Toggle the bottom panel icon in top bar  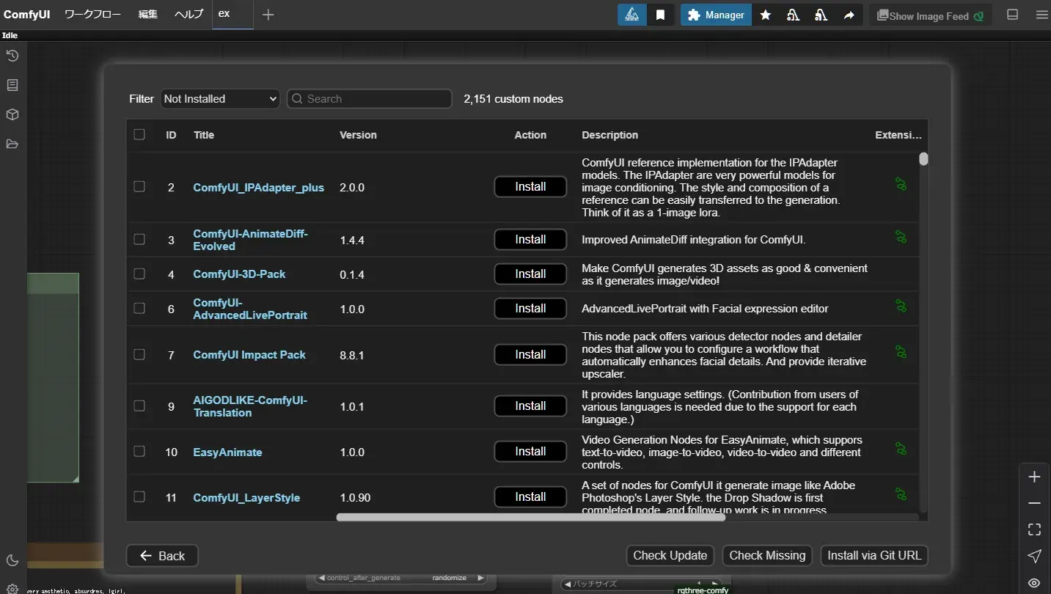[x=1013, y=15]
